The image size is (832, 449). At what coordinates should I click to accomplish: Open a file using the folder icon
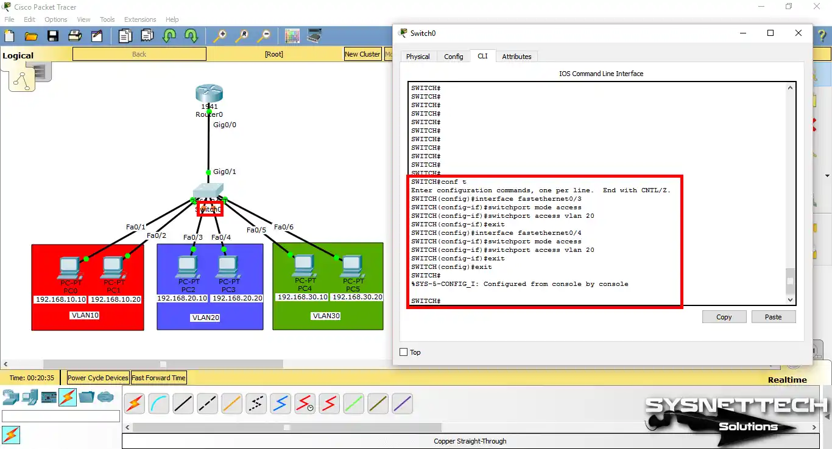tap(31, 35)
